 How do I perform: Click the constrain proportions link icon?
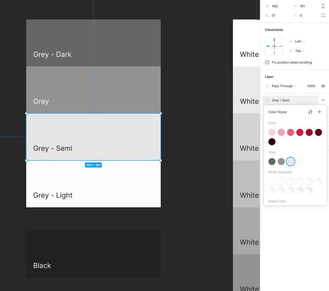(323, 6)
